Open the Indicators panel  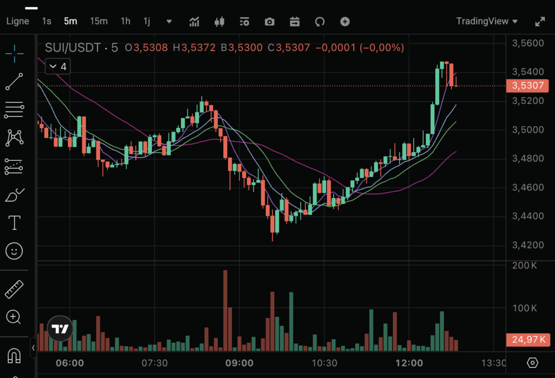click(194, 22)
